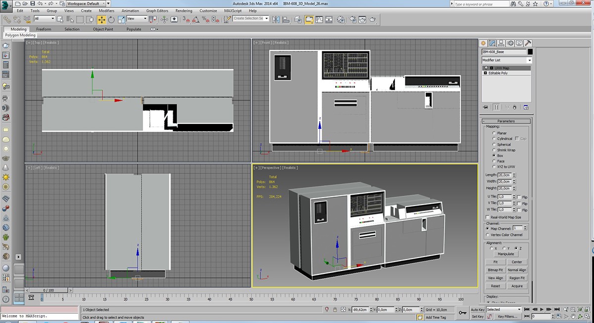Switch to the Freeform ribbon tab
Image resolution: width=594 pixels, height=323 pixels.
44,29
